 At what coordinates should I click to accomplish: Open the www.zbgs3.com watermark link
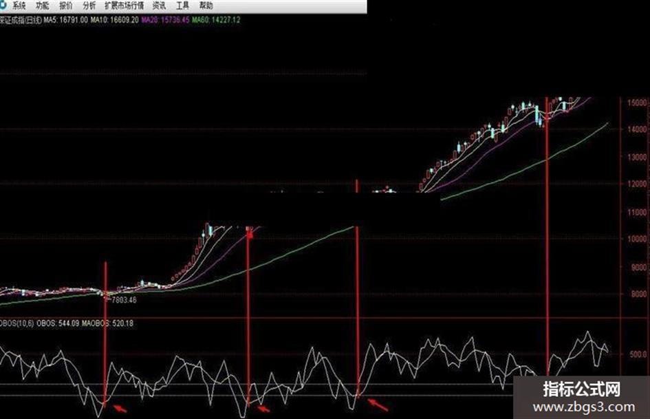tap(584, 407)
